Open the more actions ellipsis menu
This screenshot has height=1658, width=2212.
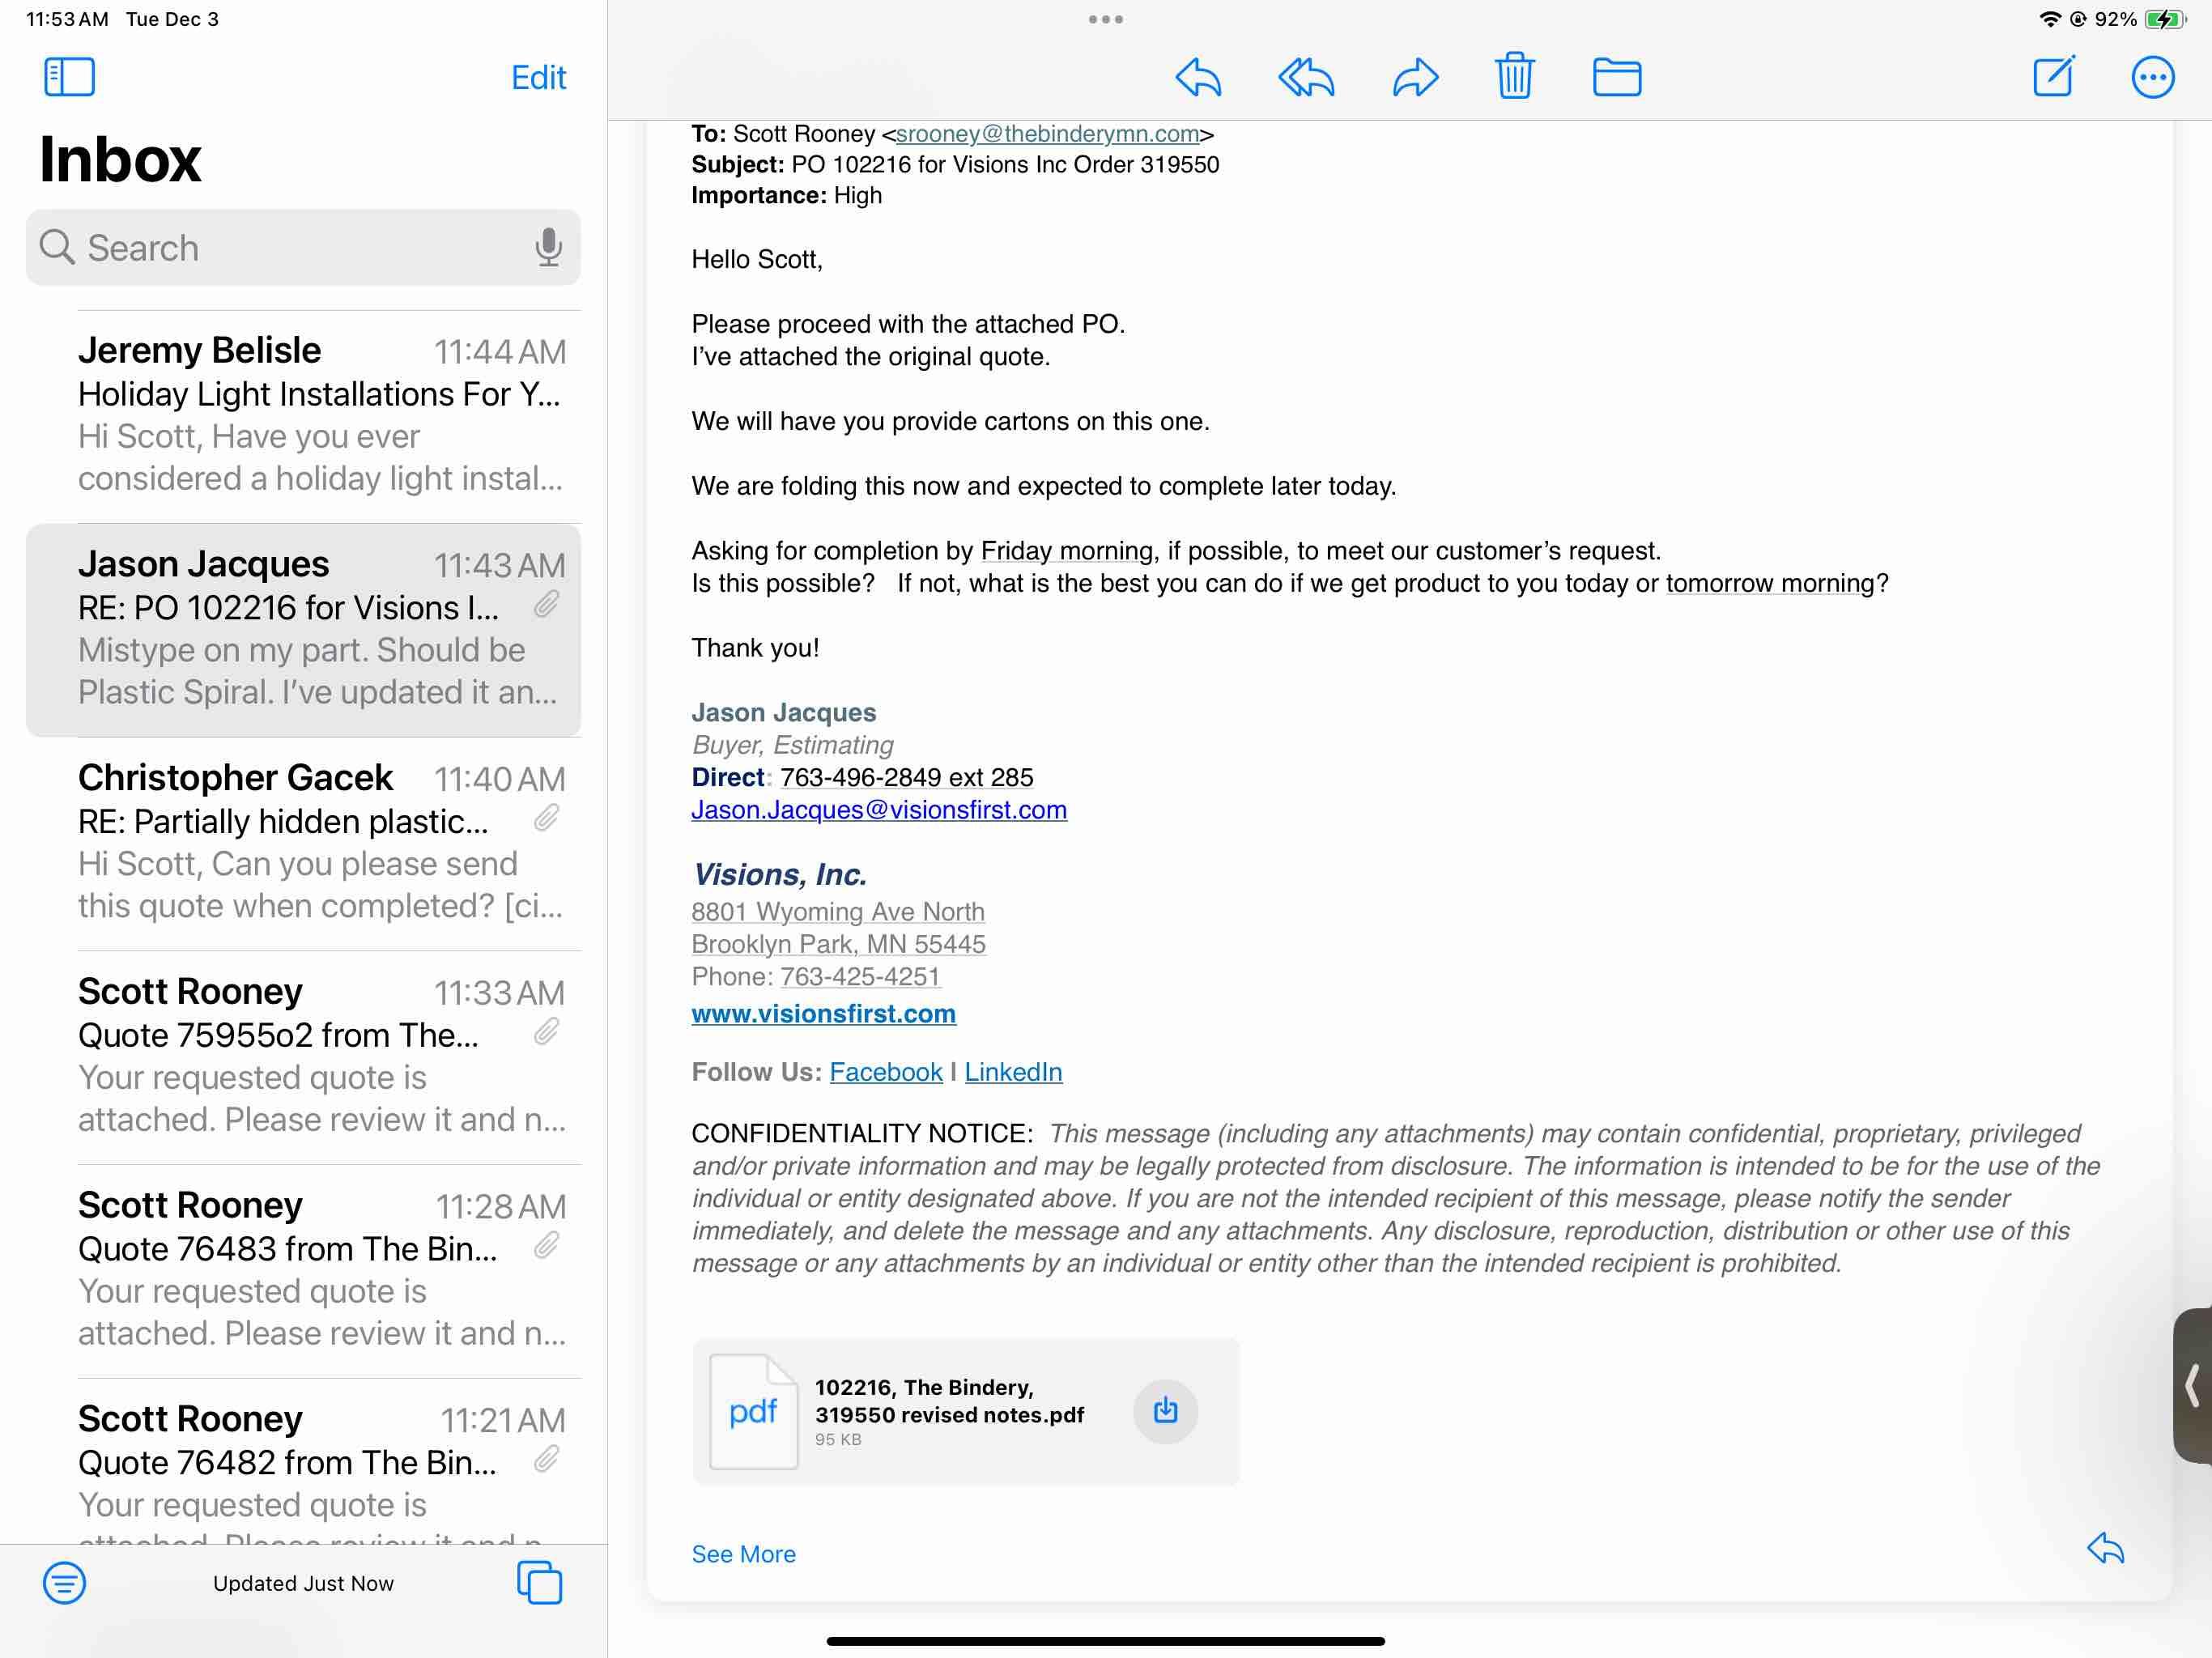pyautogui.click(x=2152, y=77)
